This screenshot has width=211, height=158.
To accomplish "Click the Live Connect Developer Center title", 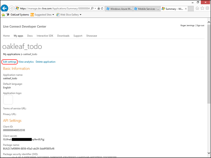I will 25,27.
